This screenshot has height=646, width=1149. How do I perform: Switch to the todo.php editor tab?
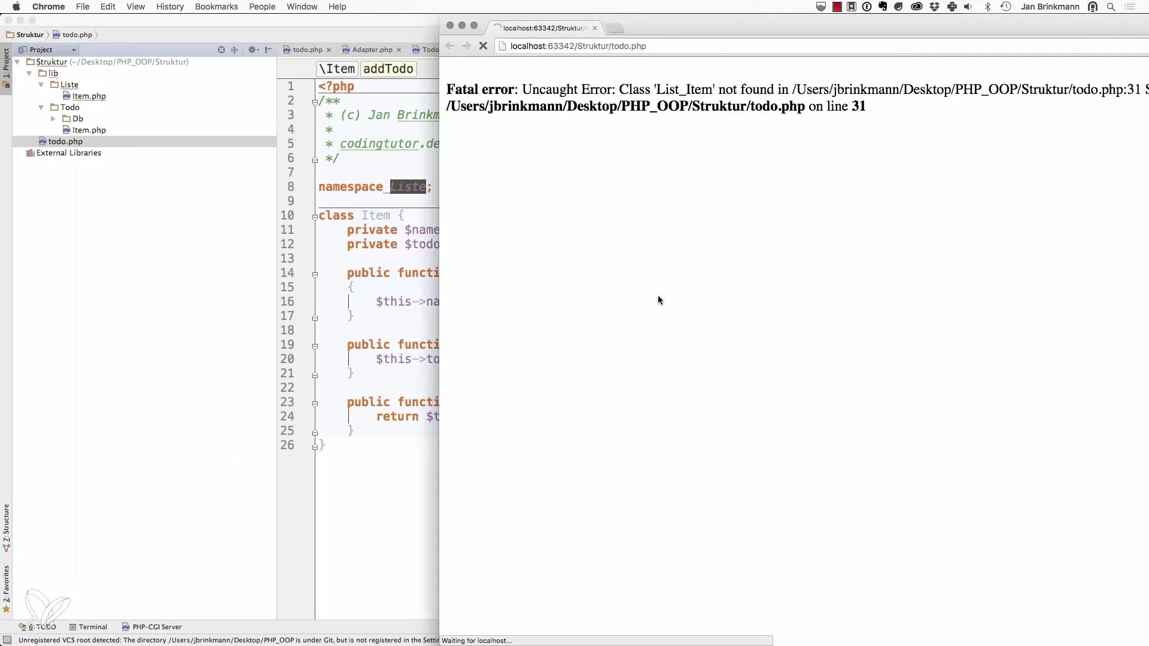[308, 50]
